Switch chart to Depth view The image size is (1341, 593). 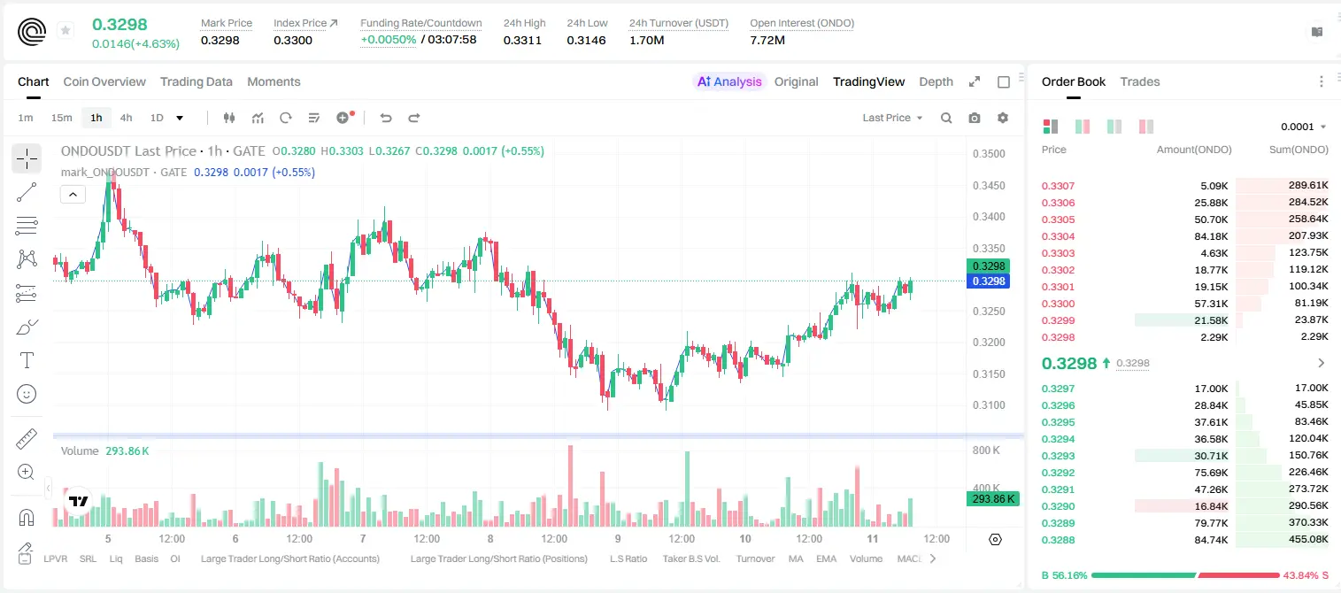coord(936,81)
